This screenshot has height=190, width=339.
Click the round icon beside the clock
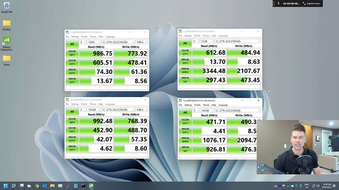pyautogui.click(x=334, y=186)
